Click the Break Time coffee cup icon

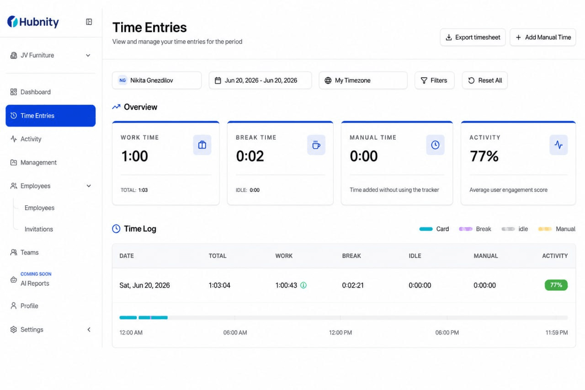[x=316, y=145]
